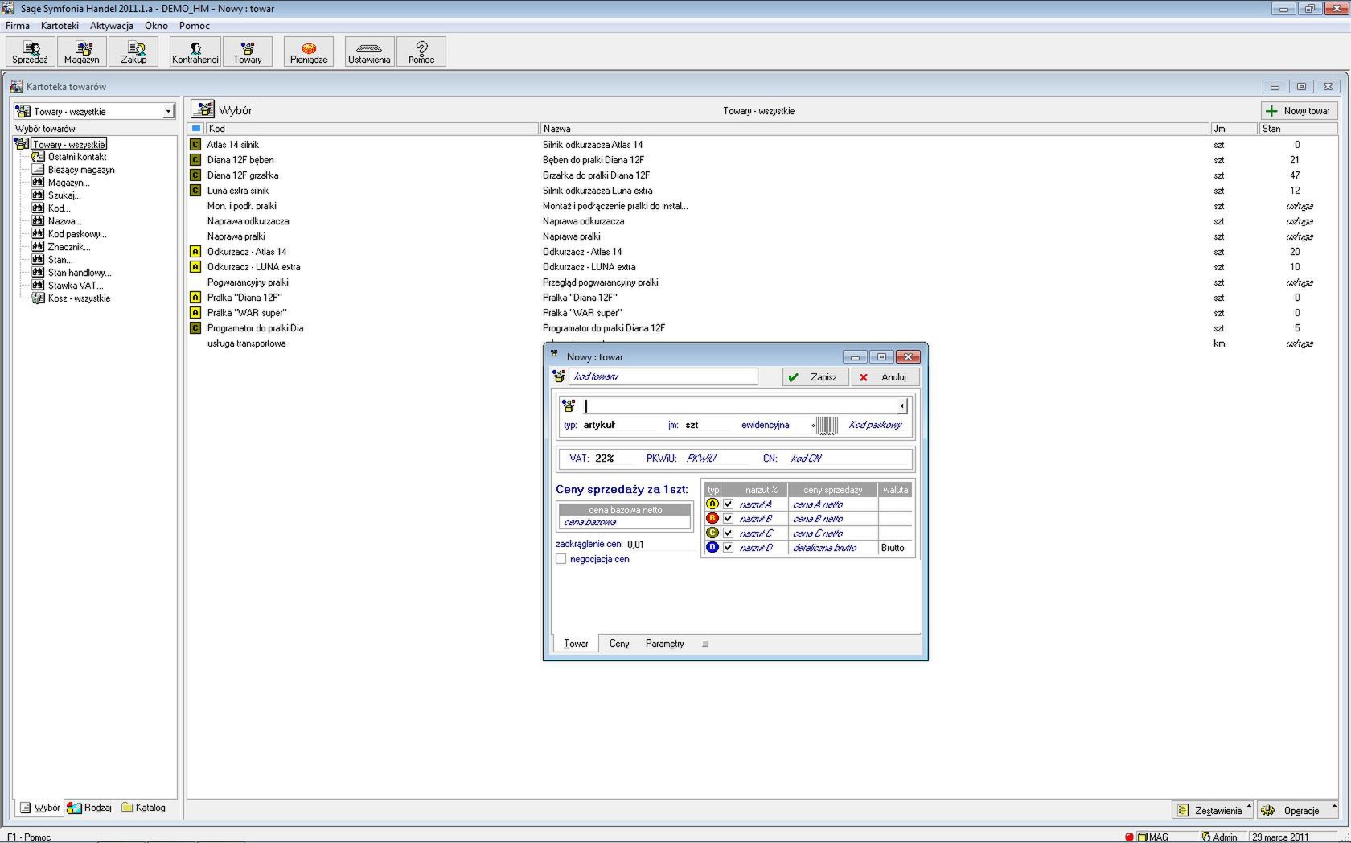Change the typ artykuł value
This screenshot has width=1351, height=843.
599,425
